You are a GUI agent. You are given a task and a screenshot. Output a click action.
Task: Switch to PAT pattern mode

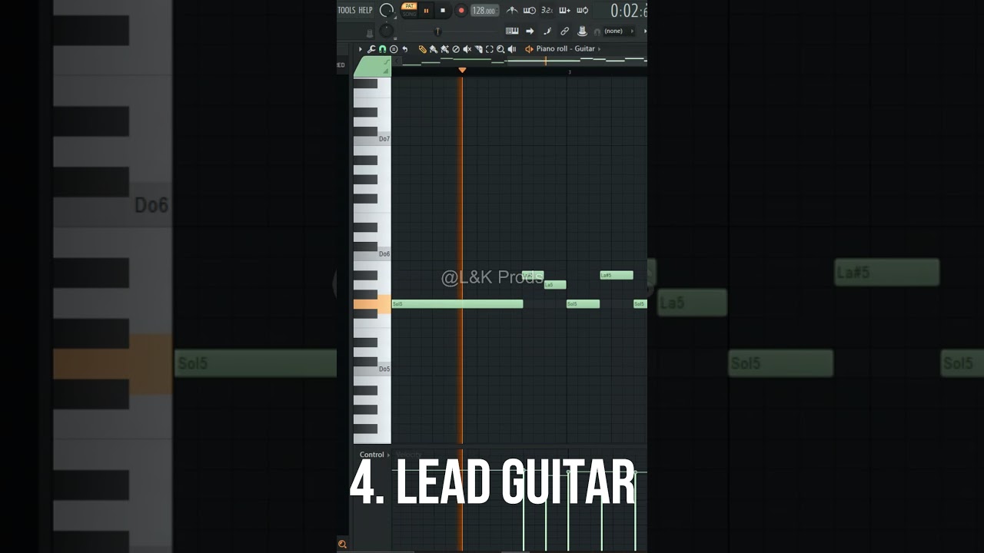tap(409, 5)
